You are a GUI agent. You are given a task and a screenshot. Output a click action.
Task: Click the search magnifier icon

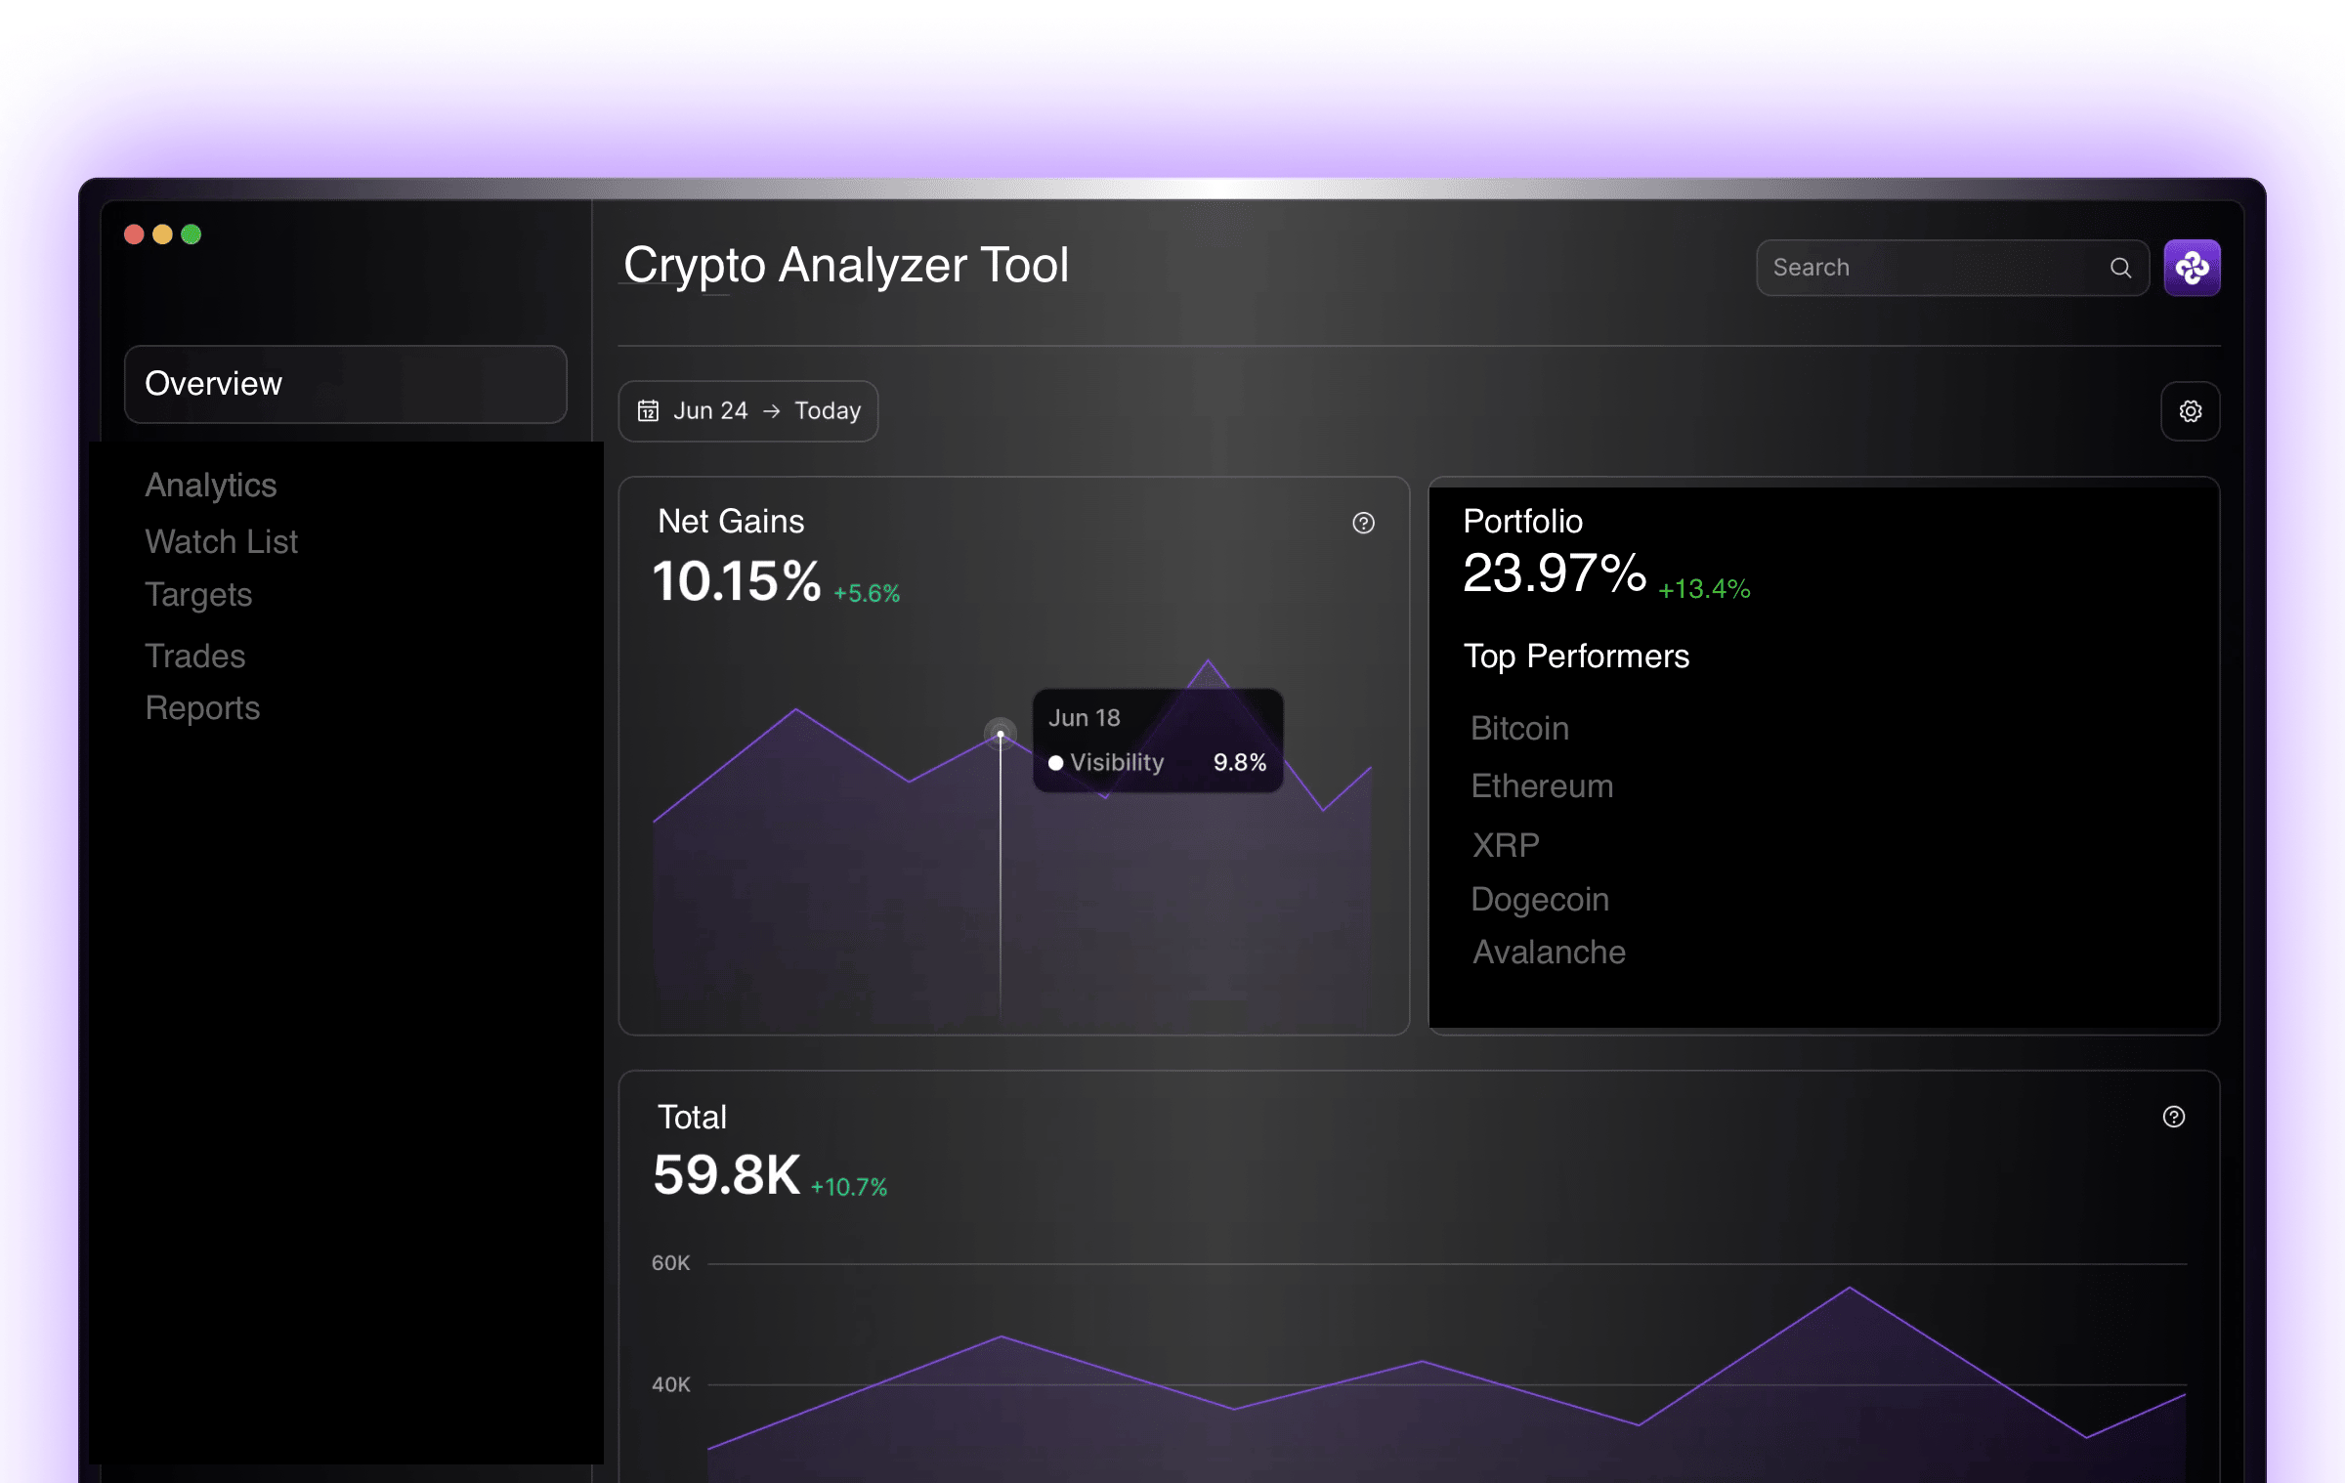pos(2120,268)
